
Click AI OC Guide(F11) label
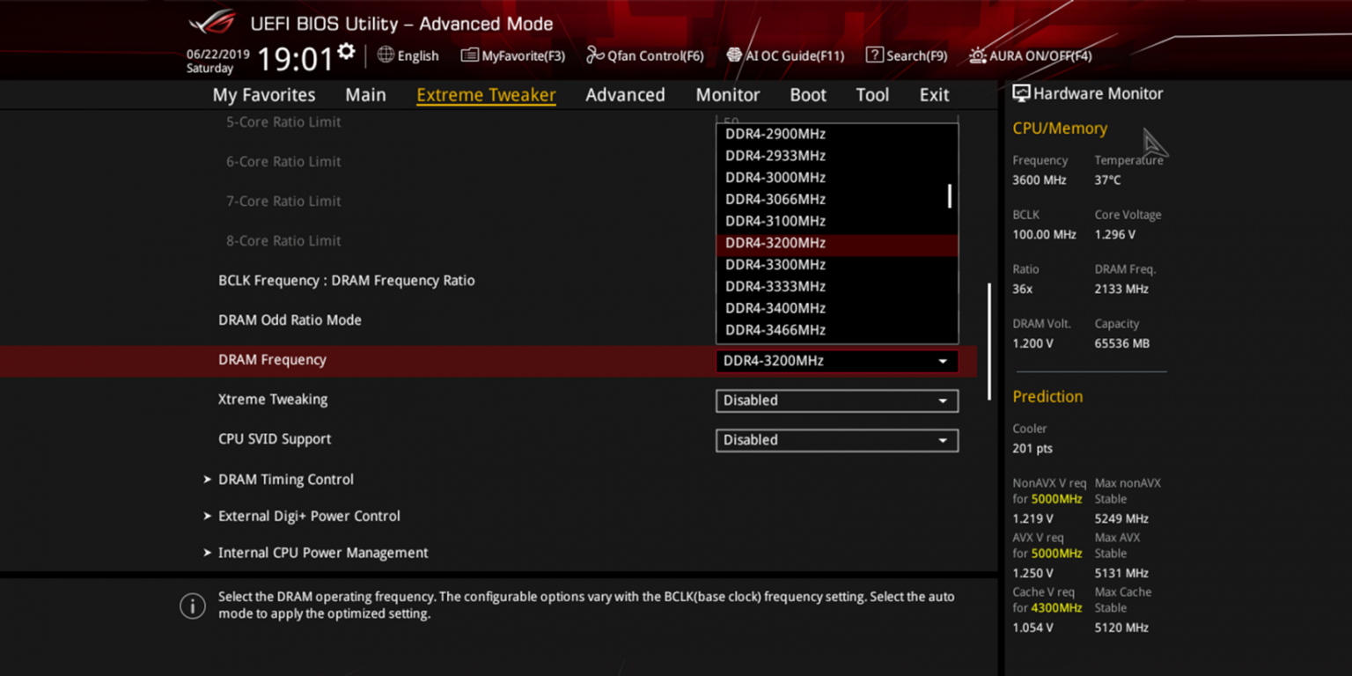(x=795, y=55)
